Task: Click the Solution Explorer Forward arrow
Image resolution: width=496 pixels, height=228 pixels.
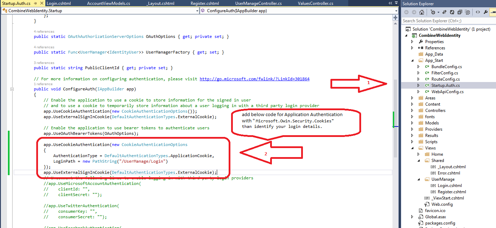Action: coord(414,12)
